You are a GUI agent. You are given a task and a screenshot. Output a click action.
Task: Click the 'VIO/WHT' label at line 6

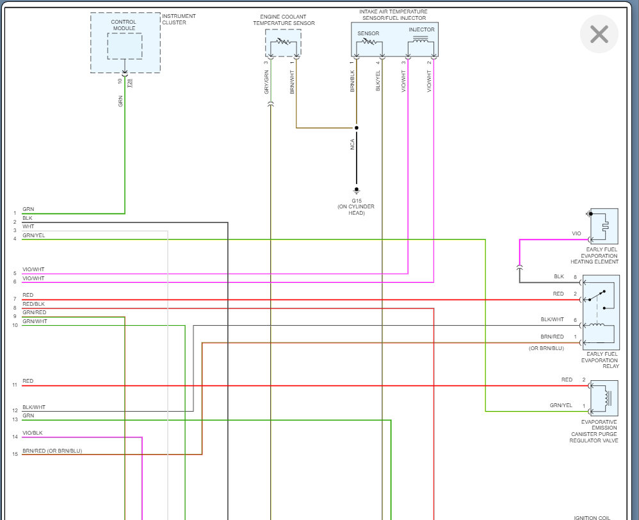click(33, 279)
